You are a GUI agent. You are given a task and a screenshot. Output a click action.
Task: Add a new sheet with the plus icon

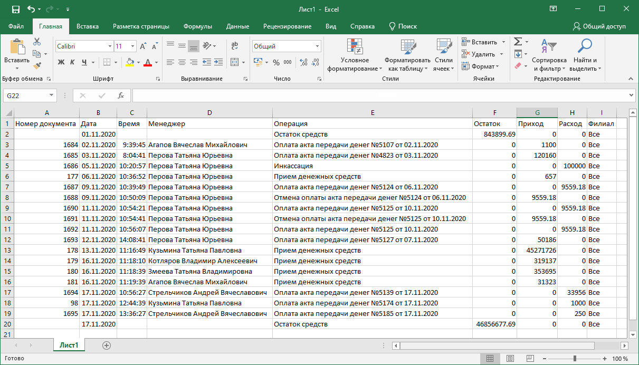pyautogui.click(x=107, y=345)
